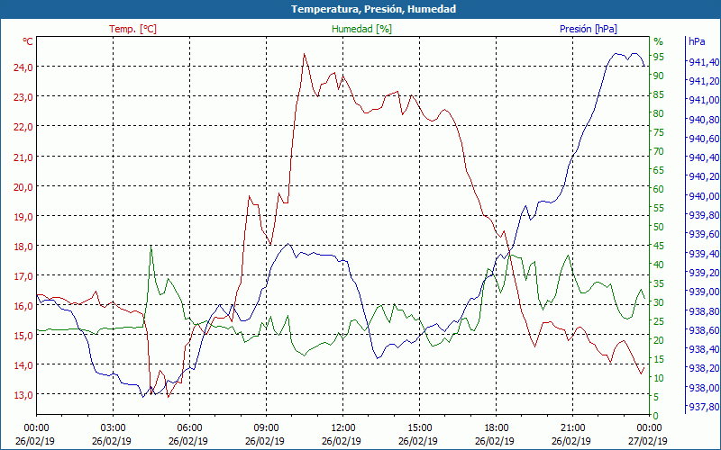721x450 pixels.
Task: Click pressure axis value "940,80"
Action: coord(704,120)
